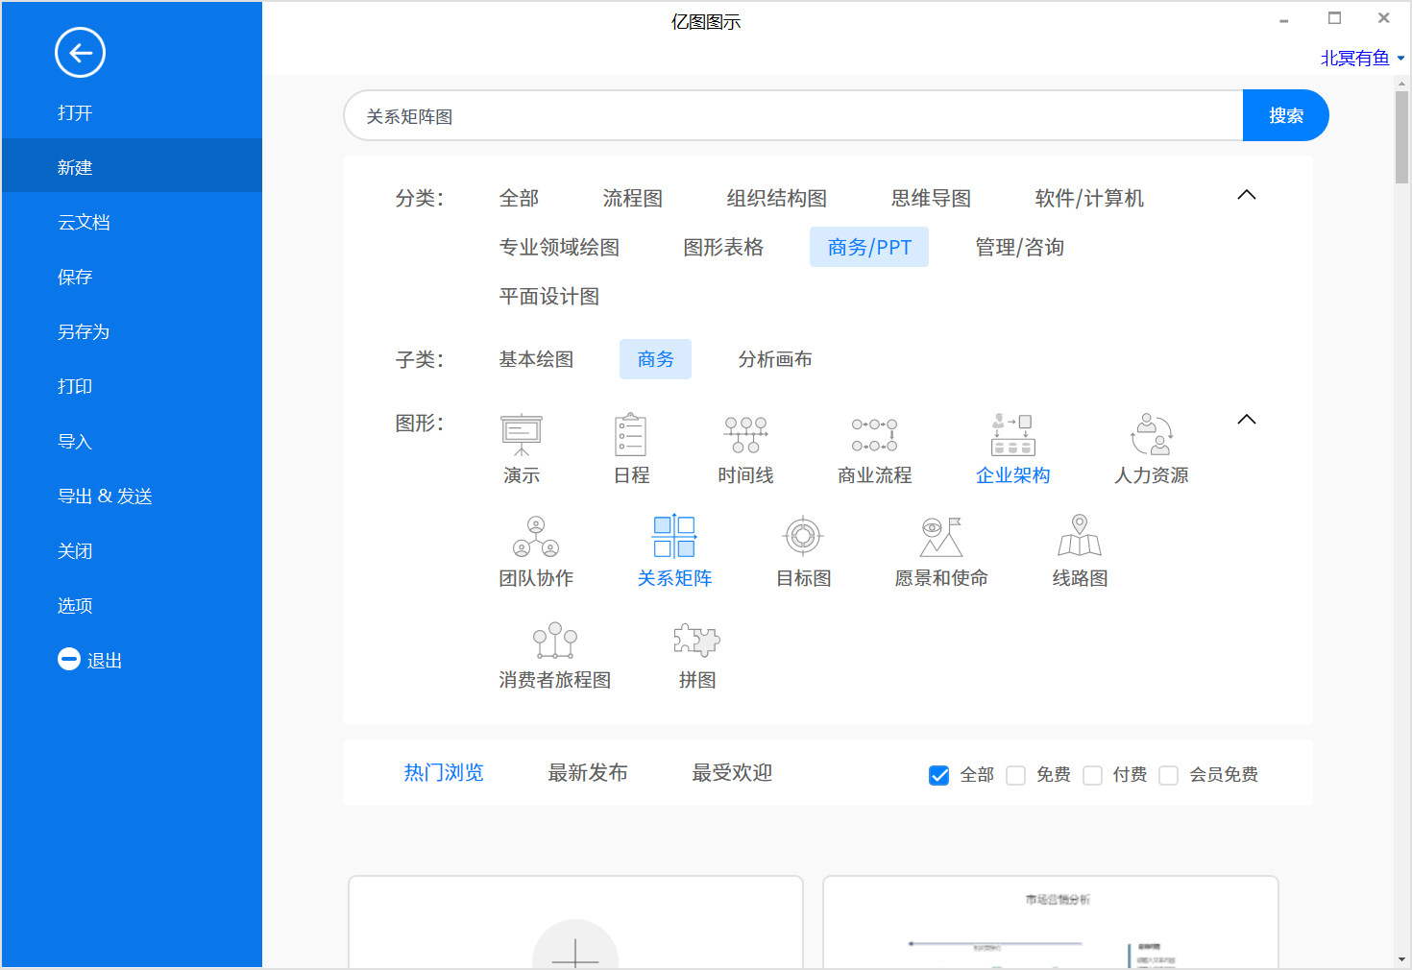Open 导出 & 发送 in the sidebar
This screenshot has width=1412, height=970.
(x=105, y=497)
